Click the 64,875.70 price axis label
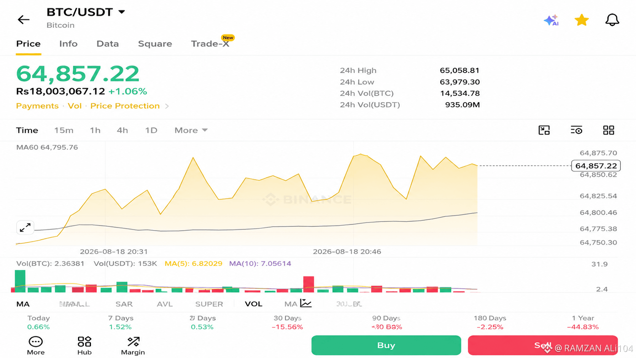 pyautogui.click(x=598, y=153)
